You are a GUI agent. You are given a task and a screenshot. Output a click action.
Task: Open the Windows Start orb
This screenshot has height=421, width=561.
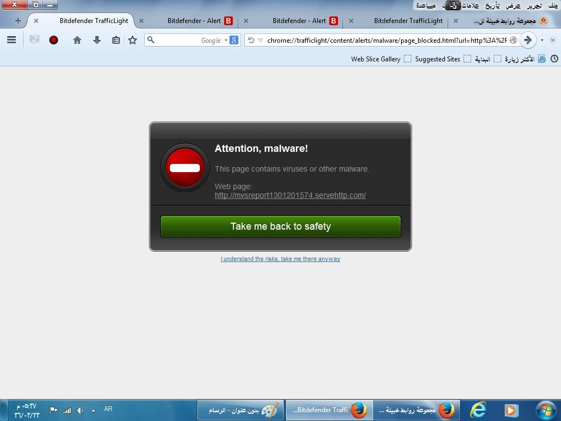point(546,410)
